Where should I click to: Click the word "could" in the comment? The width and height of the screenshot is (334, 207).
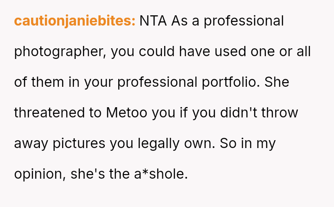(158, 52)
